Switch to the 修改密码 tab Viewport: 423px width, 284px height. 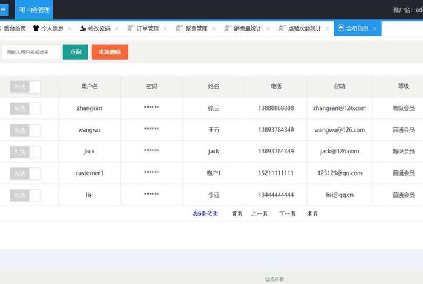click(x=99, y=28)
